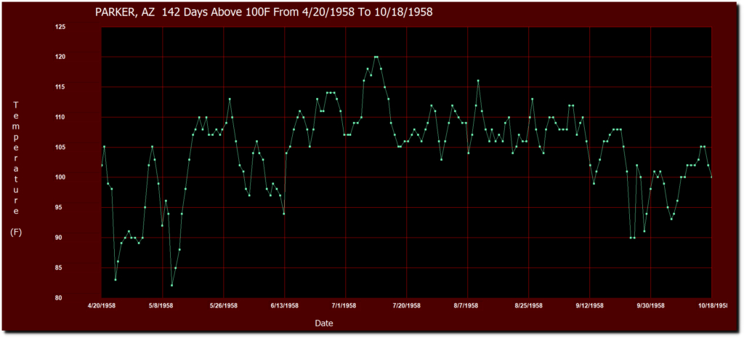Click the vertical "Temperature" y-axis label
This screenshot has width=744, height=338.
[x=16, y=158]
